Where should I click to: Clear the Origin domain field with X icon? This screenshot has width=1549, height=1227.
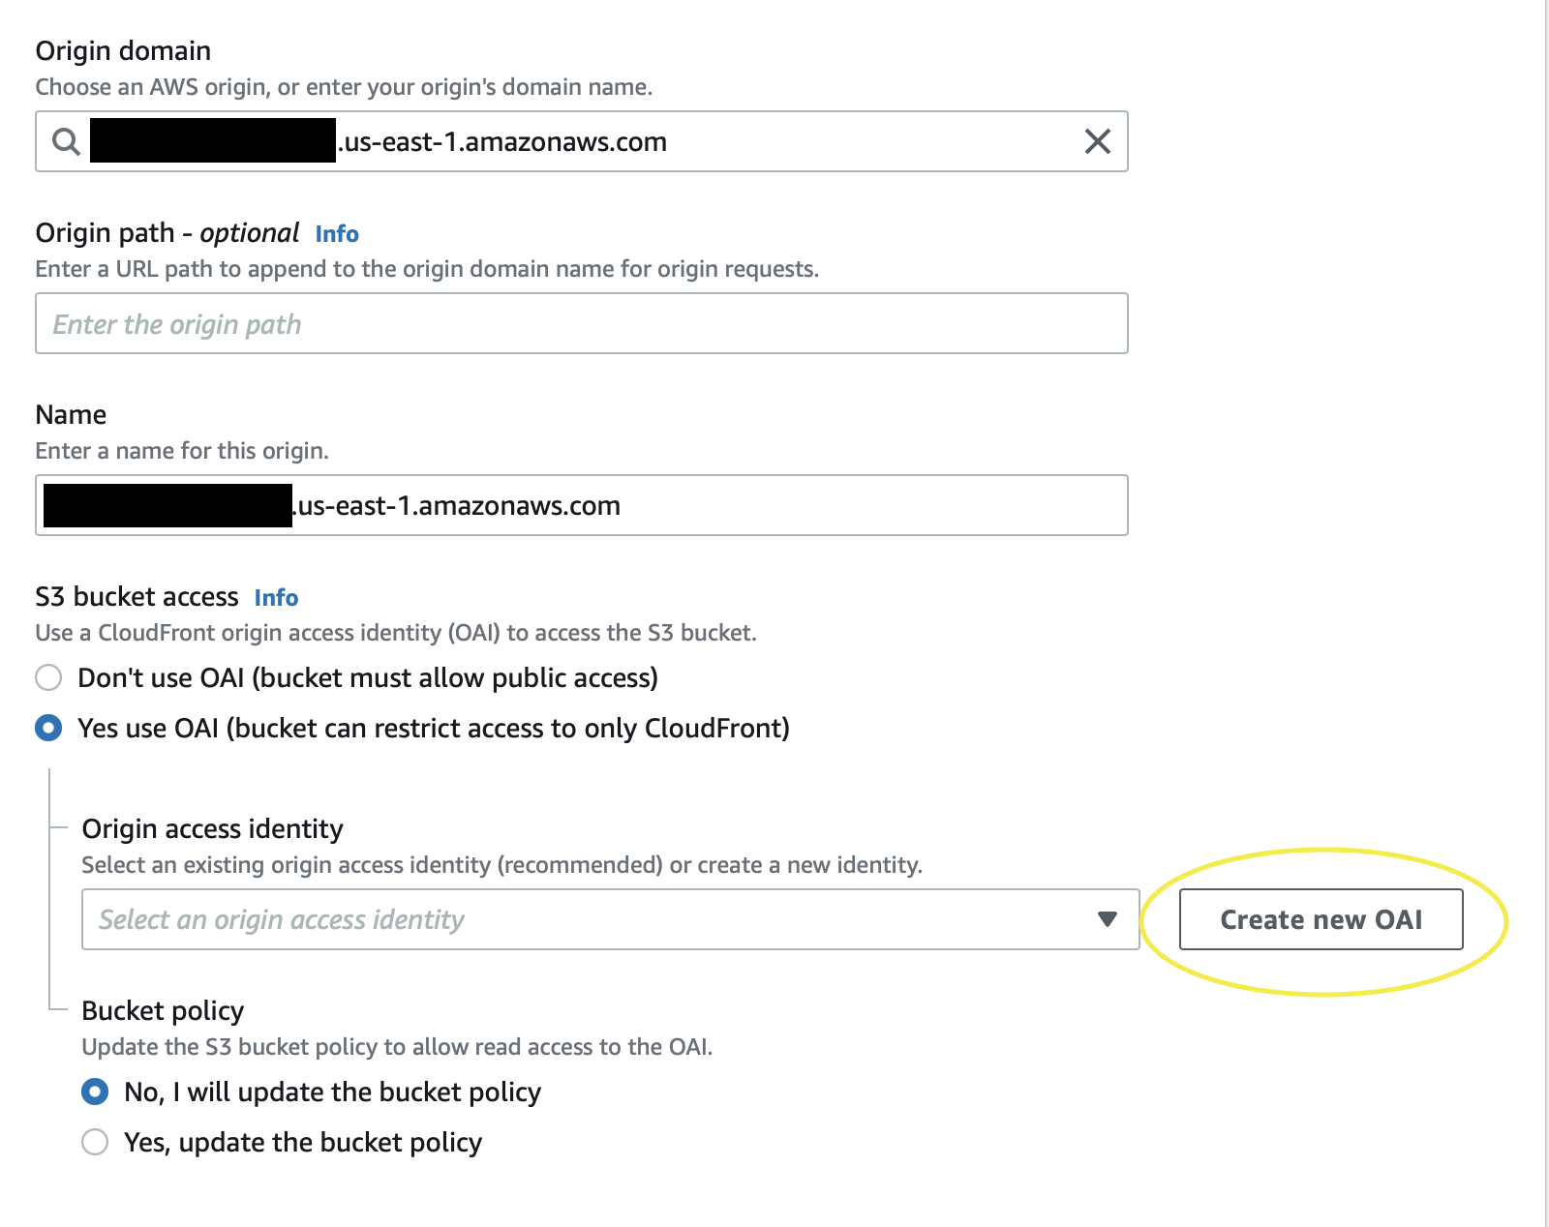click(1097, 141)
